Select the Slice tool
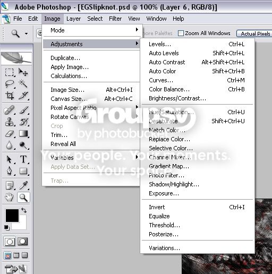 pyautogui.click(x=23, y=96)
